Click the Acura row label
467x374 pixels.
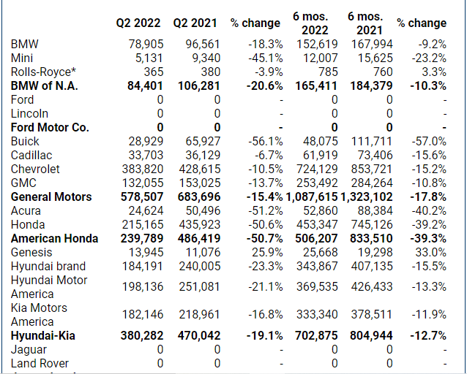(x=28, y=210)
